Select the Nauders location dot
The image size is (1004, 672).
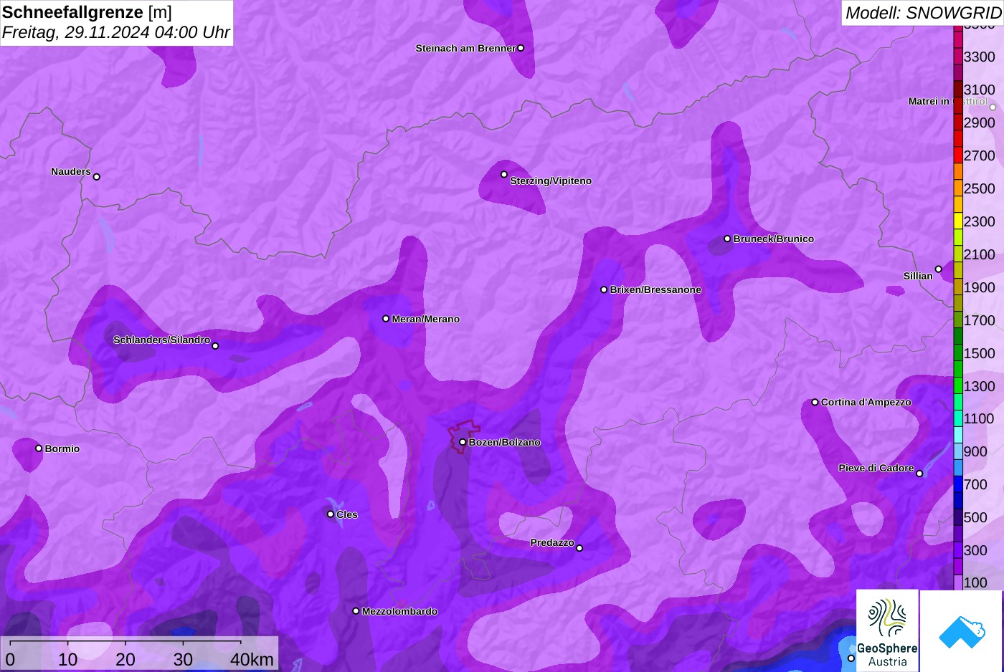tap(97, 176)
